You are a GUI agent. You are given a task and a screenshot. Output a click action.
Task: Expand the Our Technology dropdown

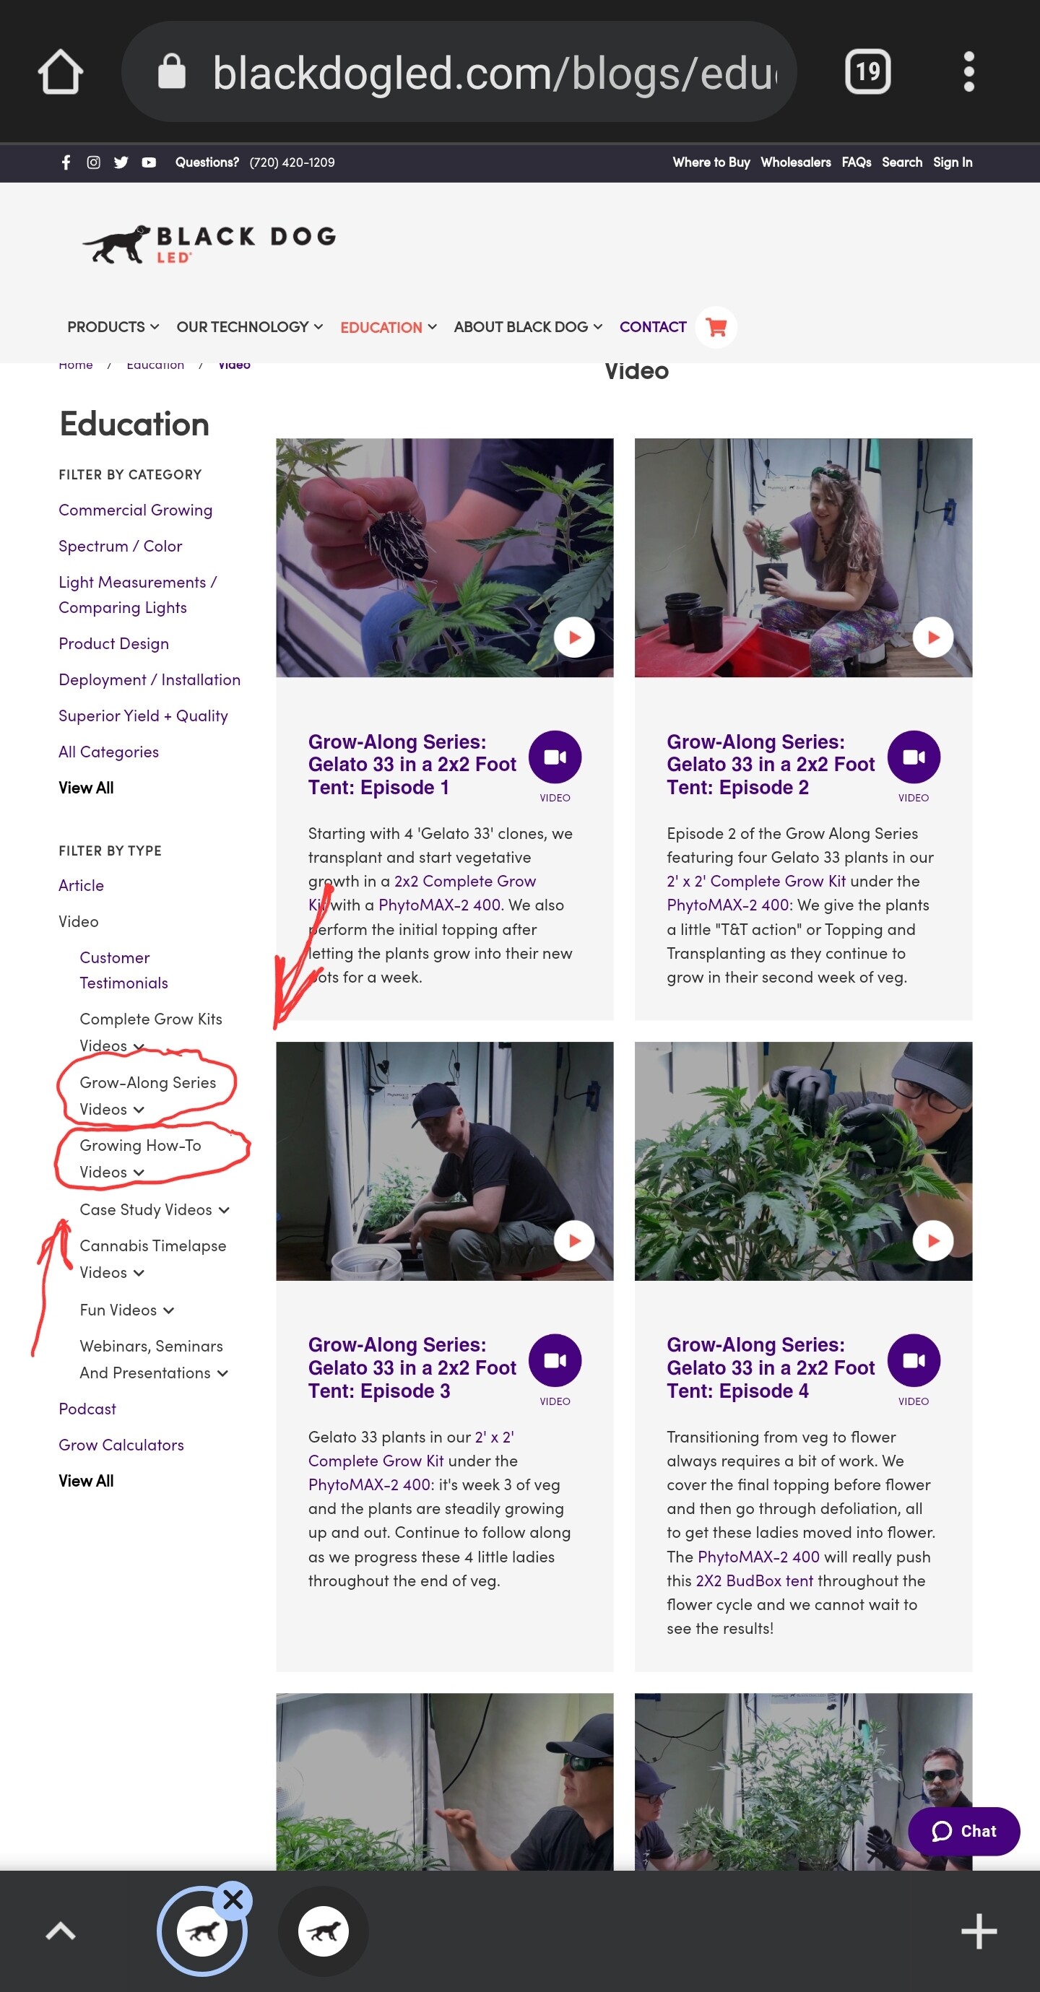249,327
